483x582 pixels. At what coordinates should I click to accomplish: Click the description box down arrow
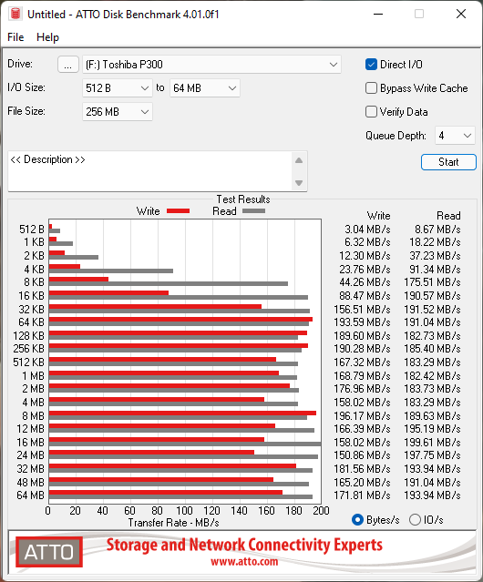pos(299,183)
